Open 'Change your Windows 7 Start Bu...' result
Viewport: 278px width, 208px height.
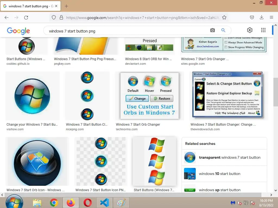pyautogui.click(x=32, y=125)
